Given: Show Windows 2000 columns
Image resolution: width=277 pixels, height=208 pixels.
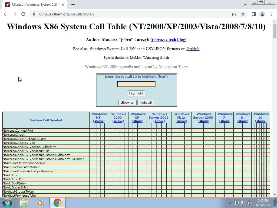Looking at the screenshot, I should (118, 121).
